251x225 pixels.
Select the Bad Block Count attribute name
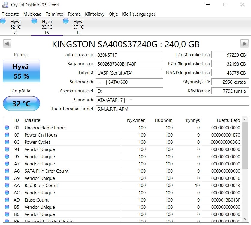coord(41,186)
